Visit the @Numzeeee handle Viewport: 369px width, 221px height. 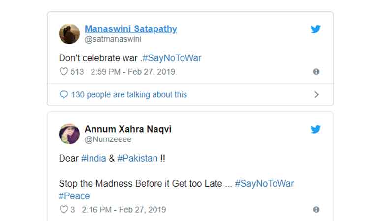(x=108, y=139)
